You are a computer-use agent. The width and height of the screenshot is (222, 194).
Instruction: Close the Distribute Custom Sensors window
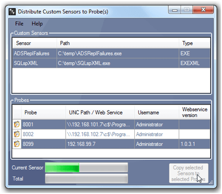[x=203, y=10]
